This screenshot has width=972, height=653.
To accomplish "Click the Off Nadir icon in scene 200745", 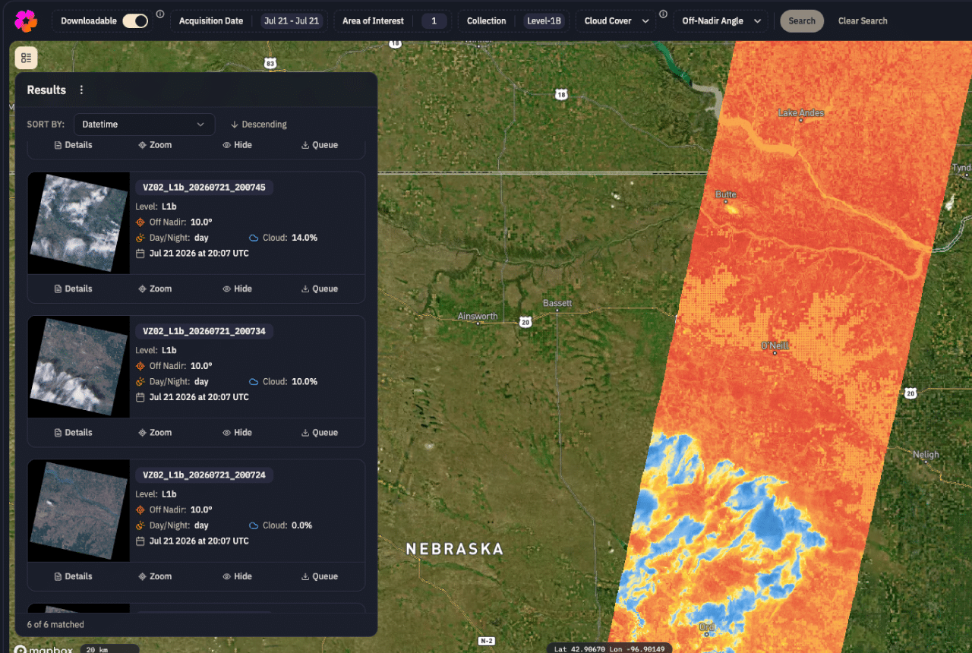I will pyautogui.click(x=140, y=222).
